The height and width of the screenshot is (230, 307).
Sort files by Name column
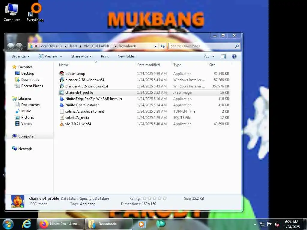pyautogui.click(x=96, y=65)
